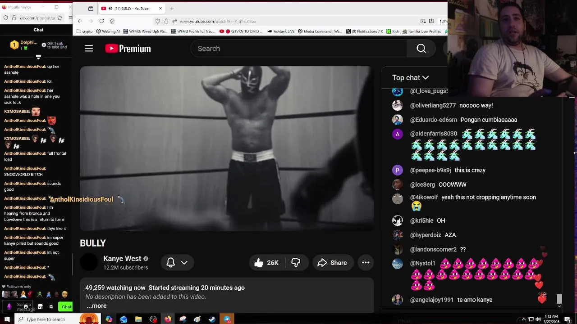Screen dimensions: 577x324
Task: Open (9) Notifications / X bookmark
Action: pos(365,31)
